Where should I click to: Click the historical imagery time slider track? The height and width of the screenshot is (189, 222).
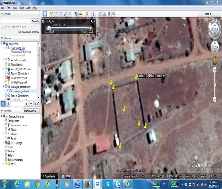(68, 28)
